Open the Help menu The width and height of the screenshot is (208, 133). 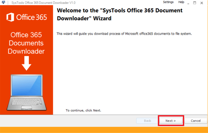coord(181,2)
